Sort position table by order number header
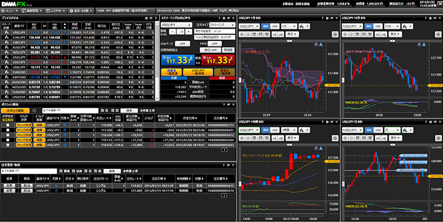The image size is (443, 222). point(221,118)
